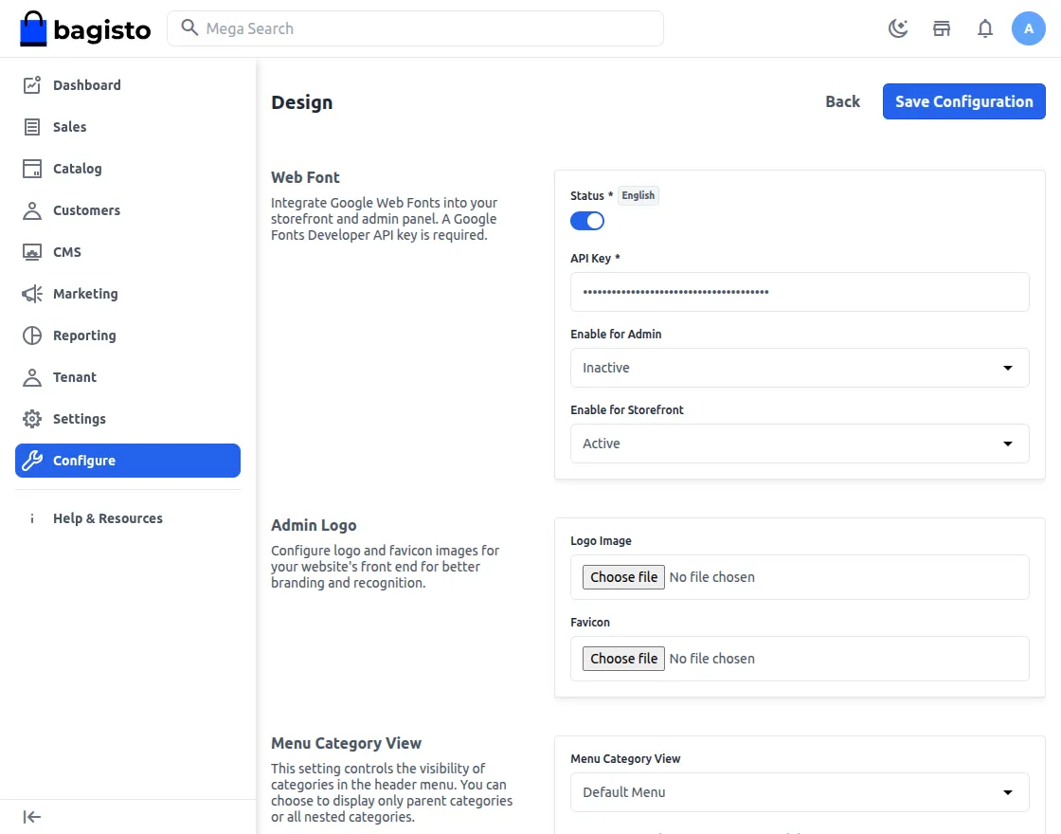
Task: Click the Favicon label
Action: (590, 622)
